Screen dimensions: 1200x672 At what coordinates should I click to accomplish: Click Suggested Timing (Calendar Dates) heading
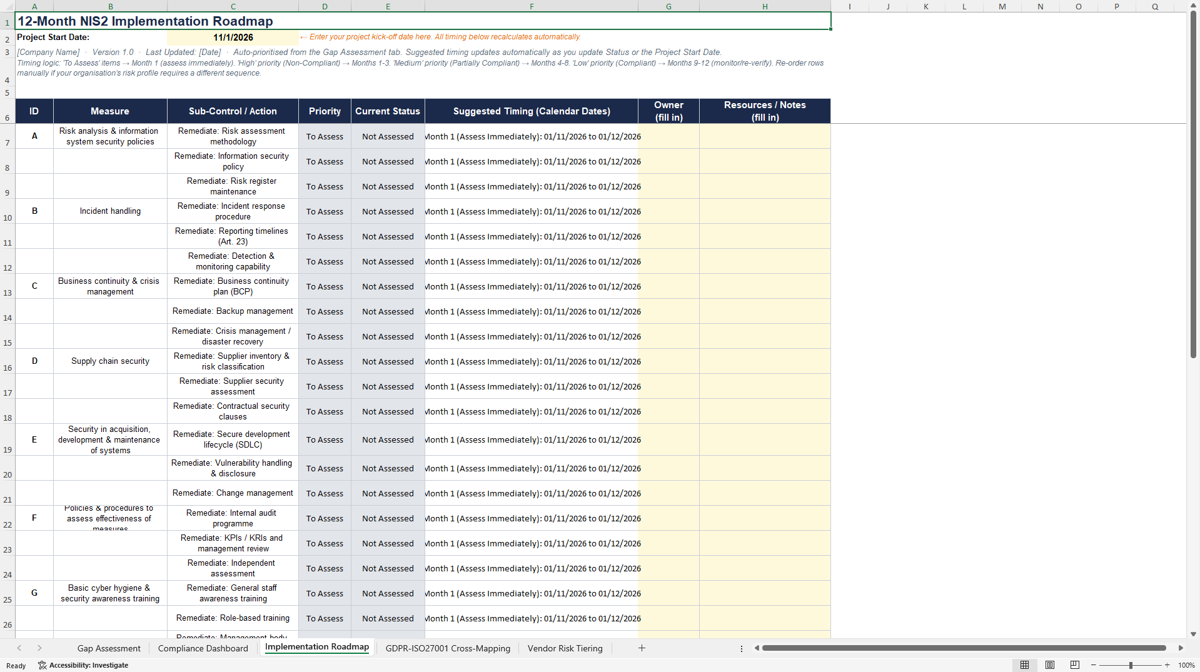(532, 111)
